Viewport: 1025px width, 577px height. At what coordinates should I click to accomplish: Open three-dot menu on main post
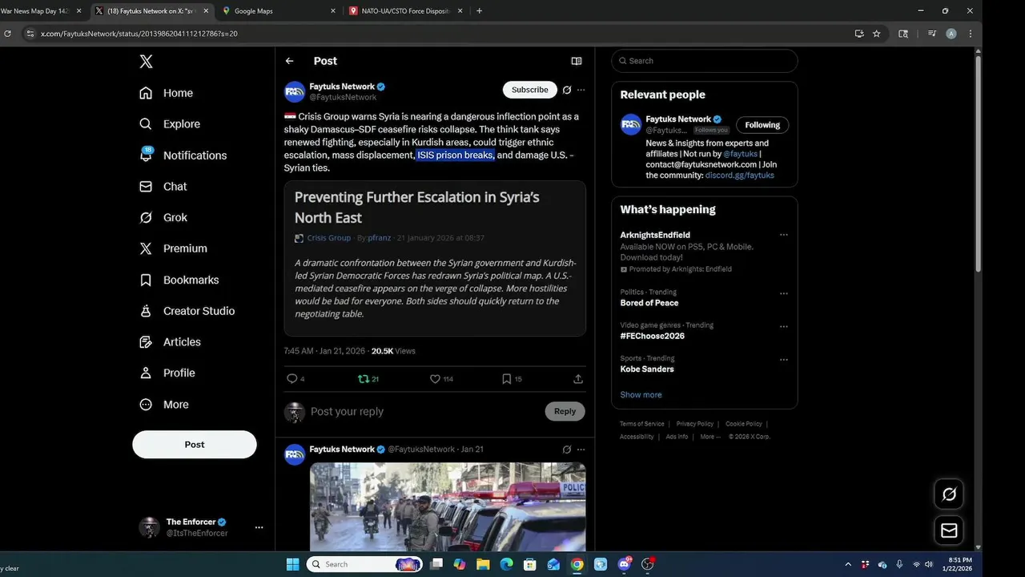(581, 90)
